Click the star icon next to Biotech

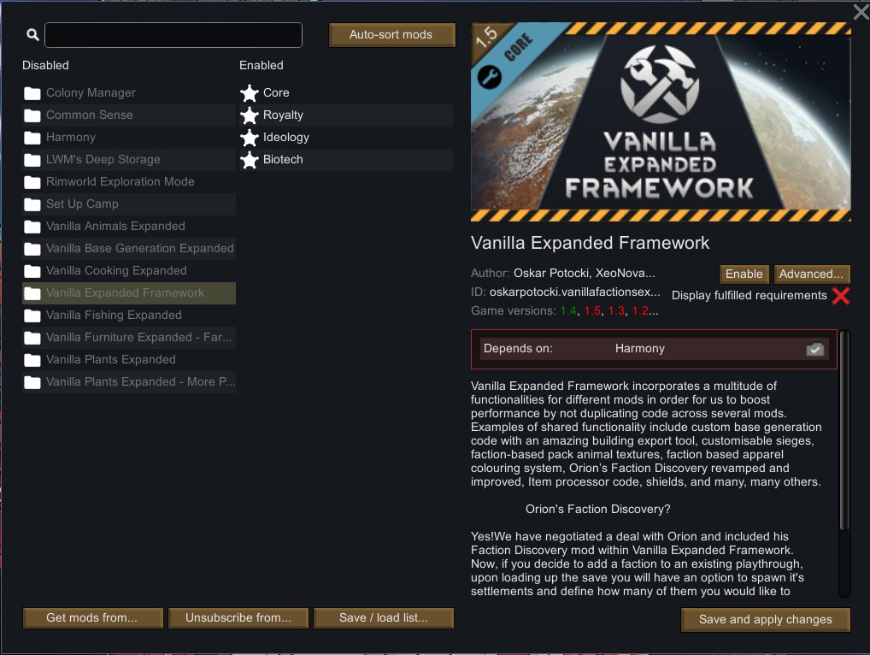click(x=248, y=159)
